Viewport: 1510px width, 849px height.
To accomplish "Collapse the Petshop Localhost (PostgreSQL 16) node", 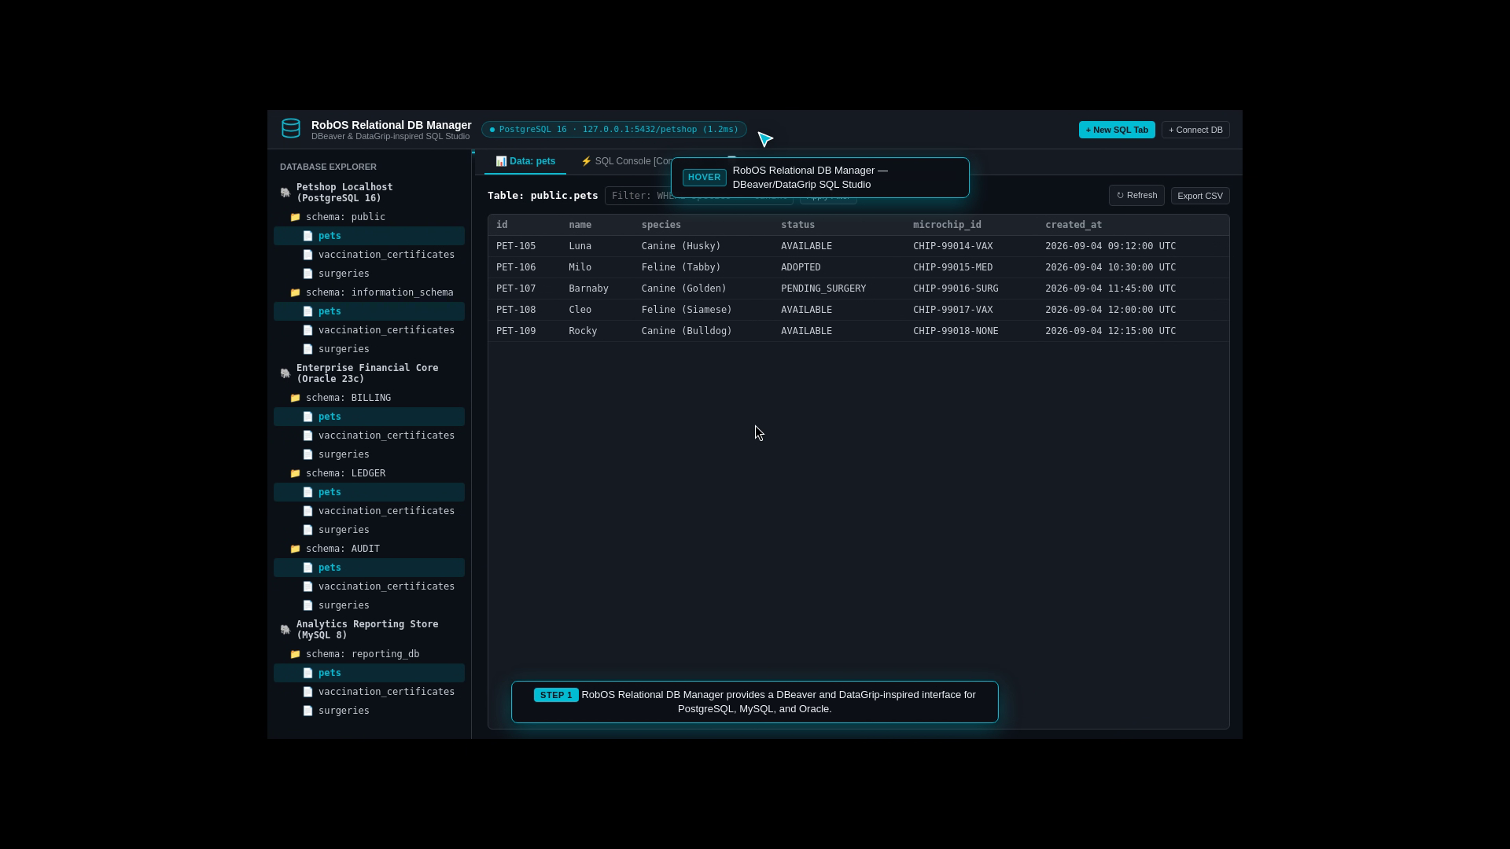I will (x=369, y=193).
